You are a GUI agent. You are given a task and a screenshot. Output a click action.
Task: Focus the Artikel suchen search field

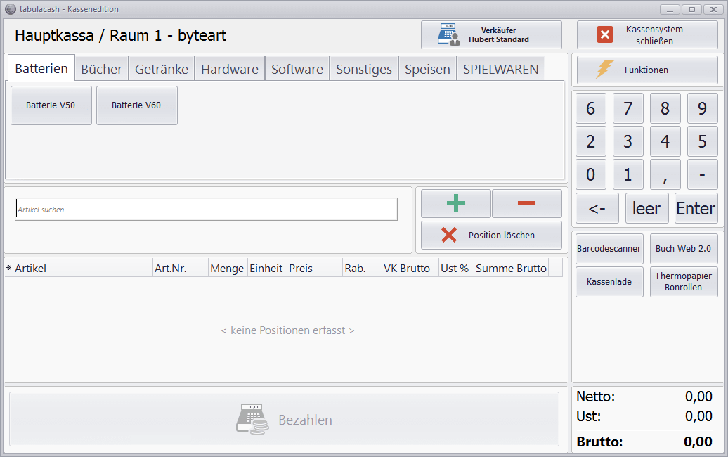pyautogui.click(x=206, y=210)
